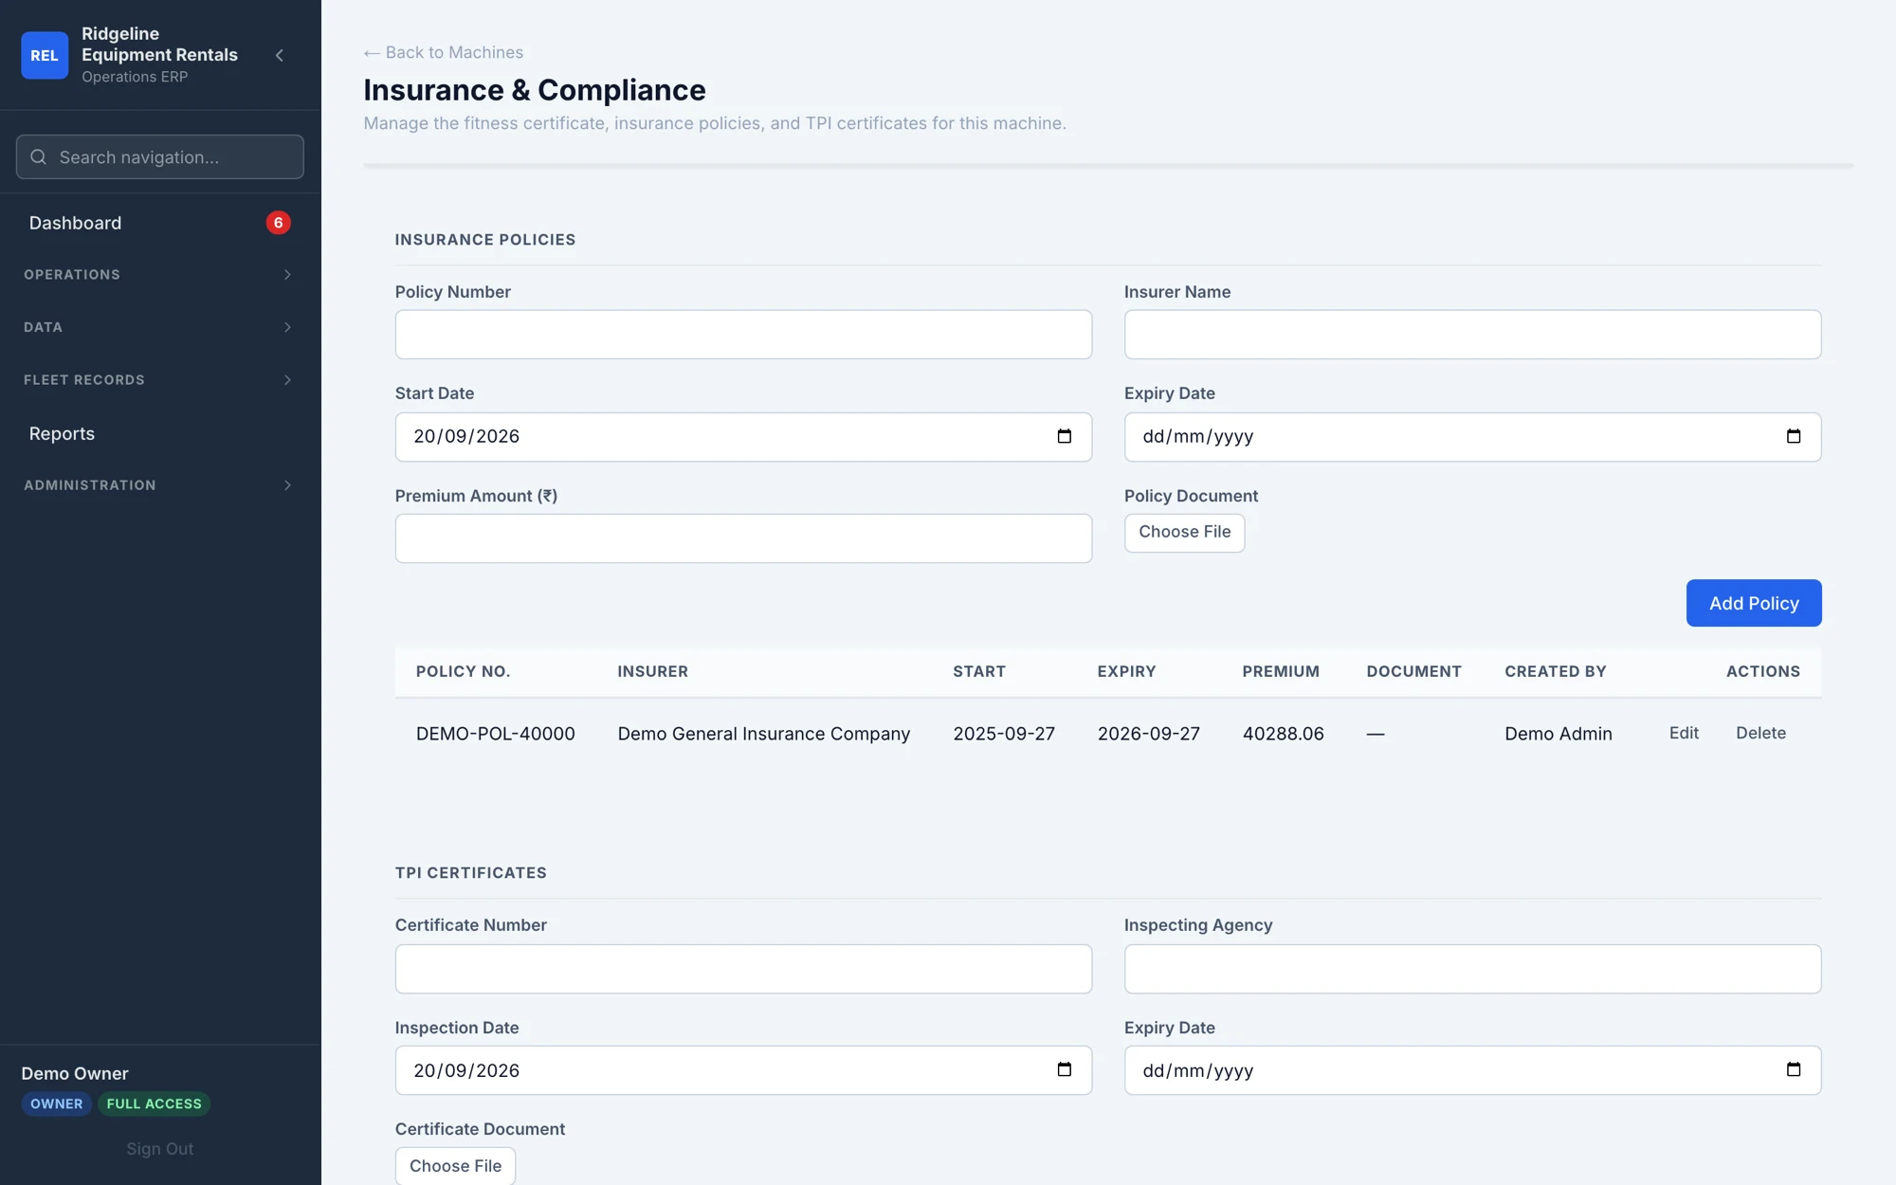
Task: Sign Out from the sidebar
Action: click(x=159, y=1149)
